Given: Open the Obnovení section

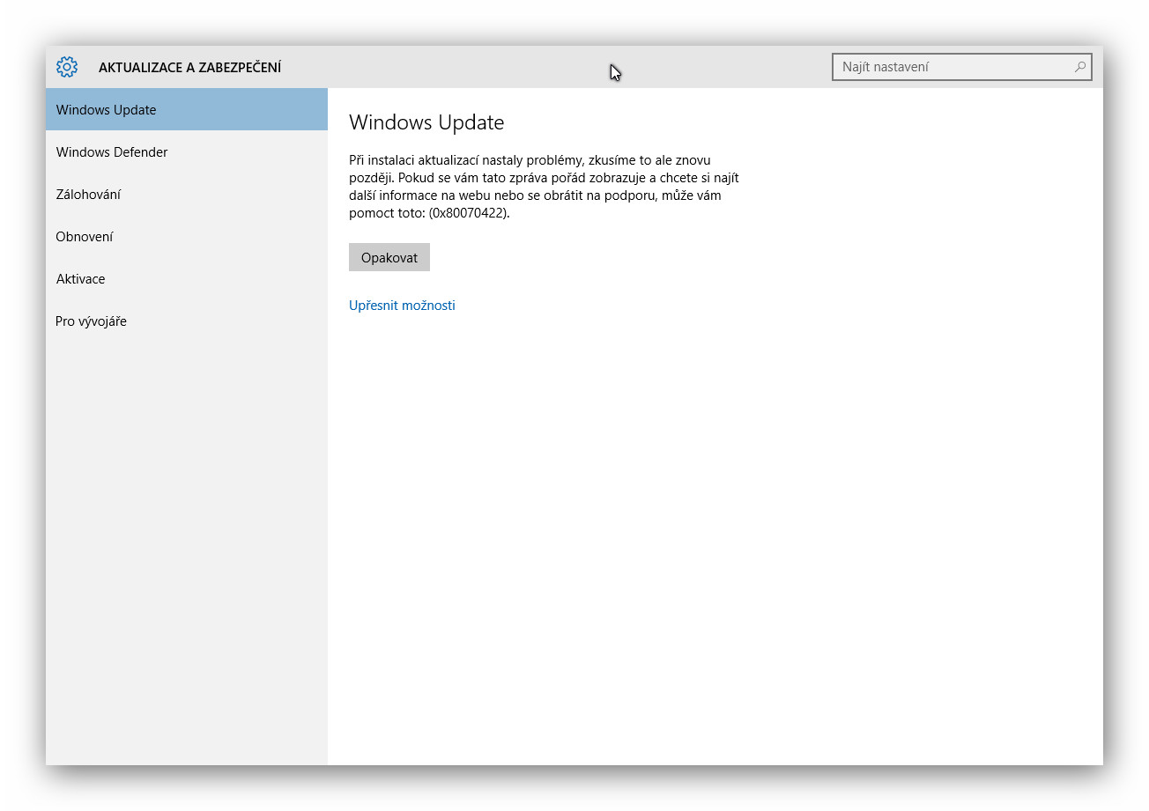Looking at the screenshot, I should pos(187,236).
